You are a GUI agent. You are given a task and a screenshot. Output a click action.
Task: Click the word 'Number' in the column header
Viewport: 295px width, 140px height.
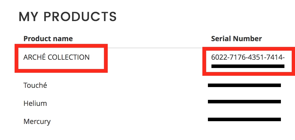pos(248,39)
